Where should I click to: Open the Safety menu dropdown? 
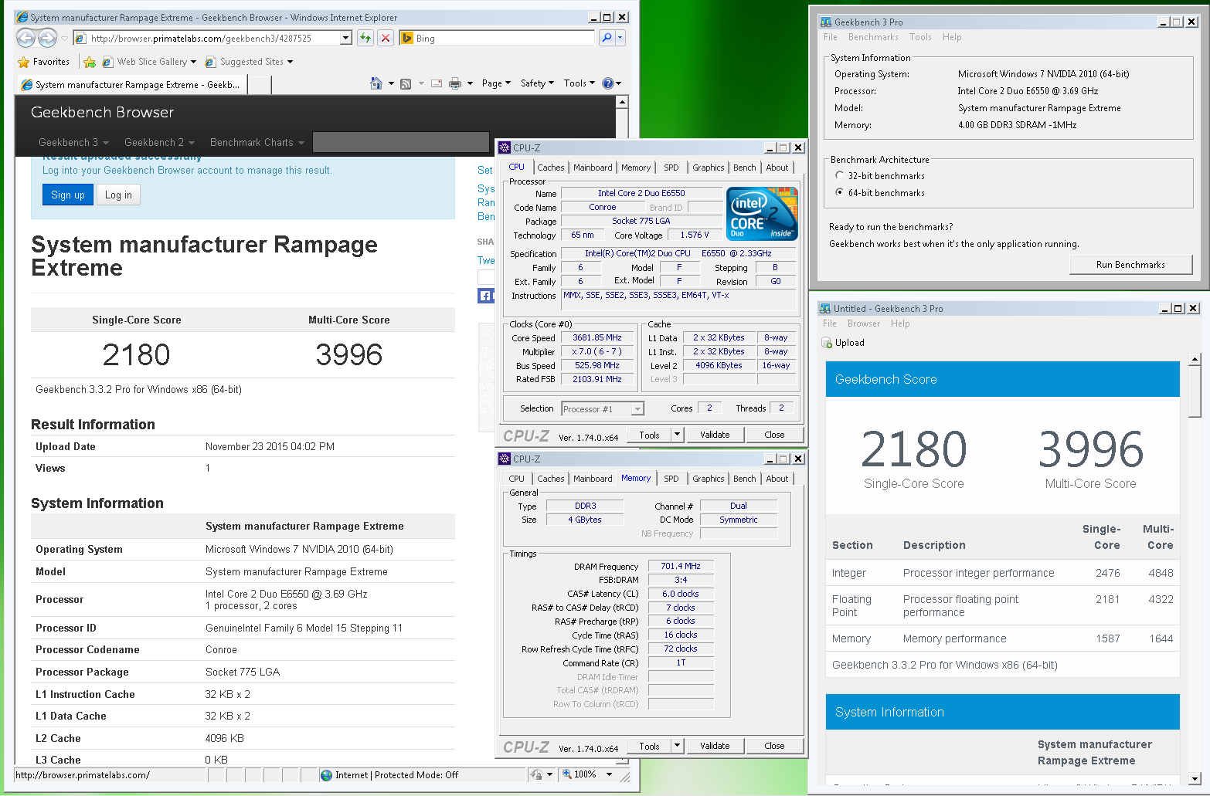point(537,83)
